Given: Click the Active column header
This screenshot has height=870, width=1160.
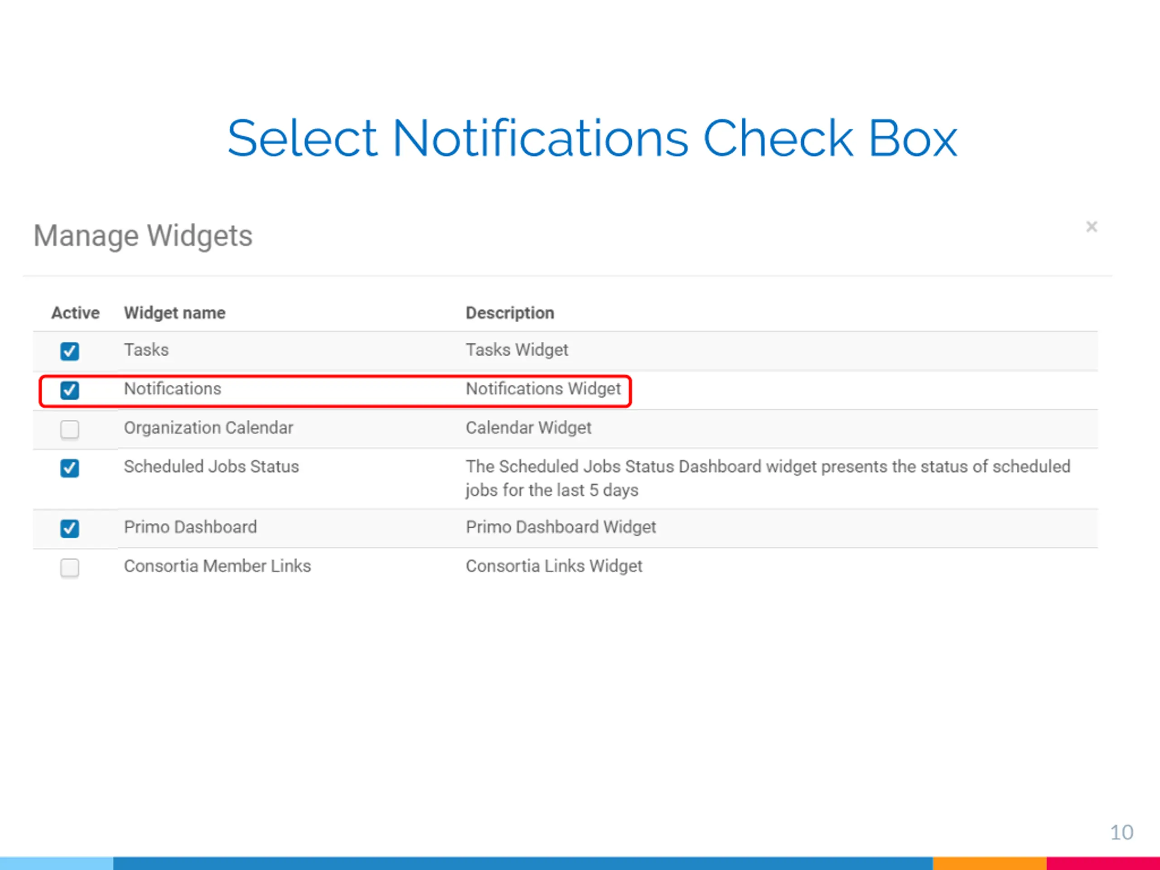Looking at the screenshot, I should [76, 313].
